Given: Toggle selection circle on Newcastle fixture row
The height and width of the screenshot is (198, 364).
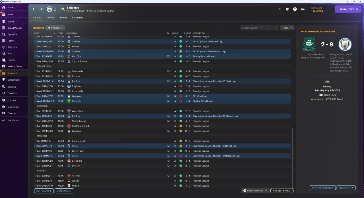Looking at the screenshot, I should point(36,71).
